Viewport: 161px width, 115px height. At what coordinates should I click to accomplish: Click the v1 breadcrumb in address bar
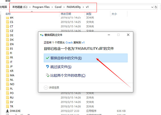[87, 7]
